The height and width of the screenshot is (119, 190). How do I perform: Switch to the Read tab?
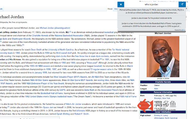coord(110,9)
